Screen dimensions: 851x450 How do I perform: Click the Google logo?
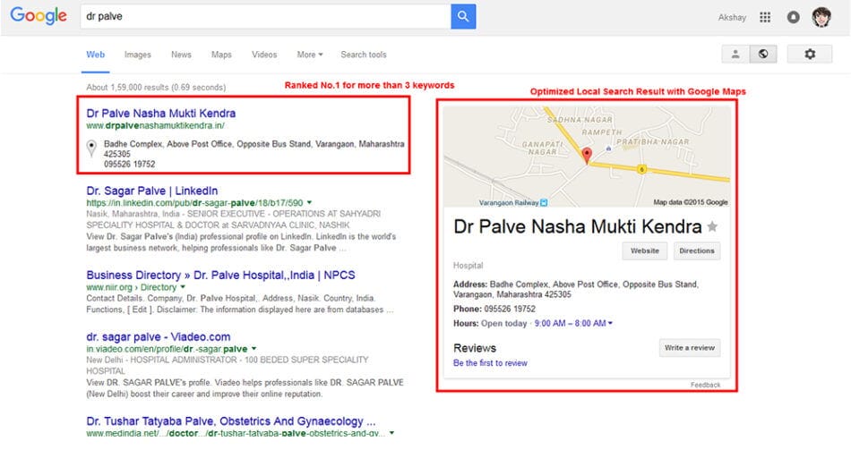39,16
